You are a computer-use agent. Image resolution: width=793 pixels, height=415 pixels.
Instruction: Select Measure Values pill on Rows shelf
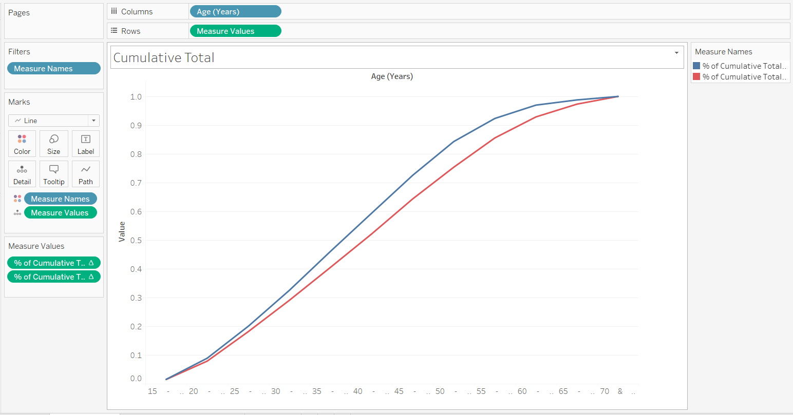[x=235, y=31]
